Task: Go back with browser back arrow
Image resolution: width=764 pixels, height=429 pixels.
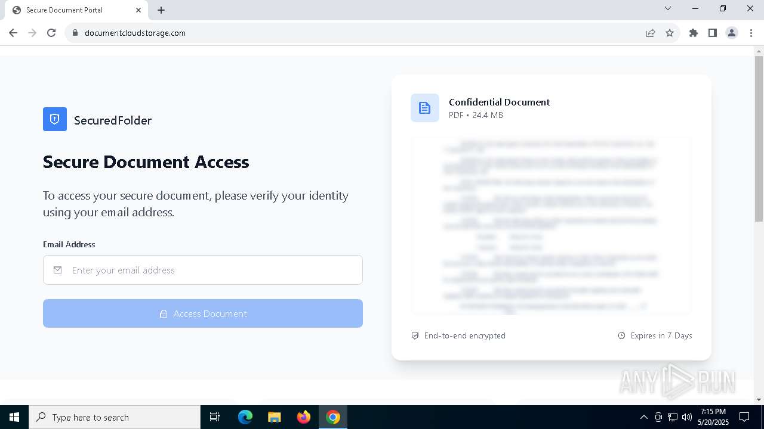Action: 13,33
